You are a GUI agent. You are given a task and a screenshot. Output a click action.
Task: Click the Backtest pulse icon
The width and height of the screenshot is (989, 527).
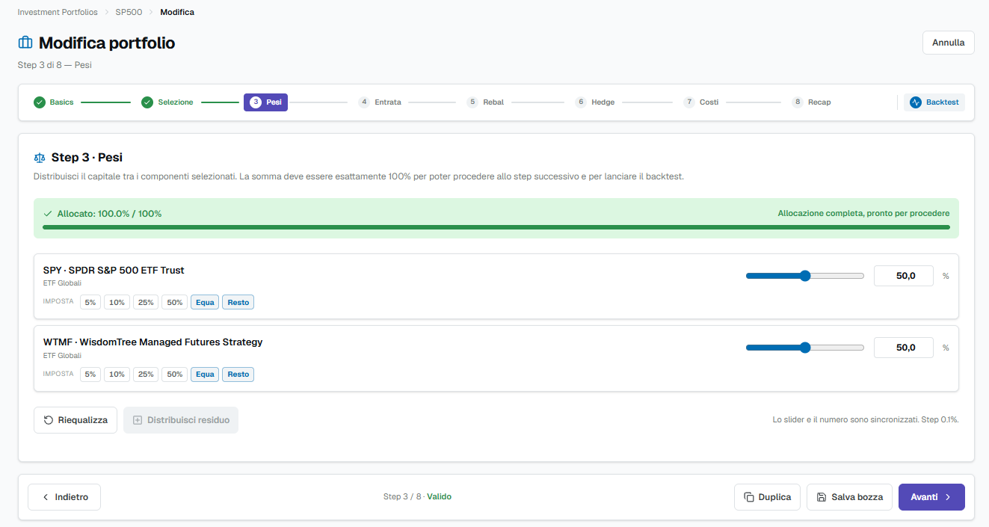tap(916, 102)
